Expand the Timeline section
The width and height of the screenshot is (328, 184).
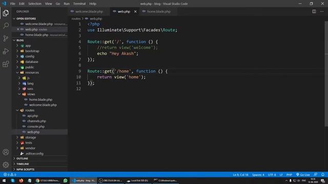(x=40, y=164)
